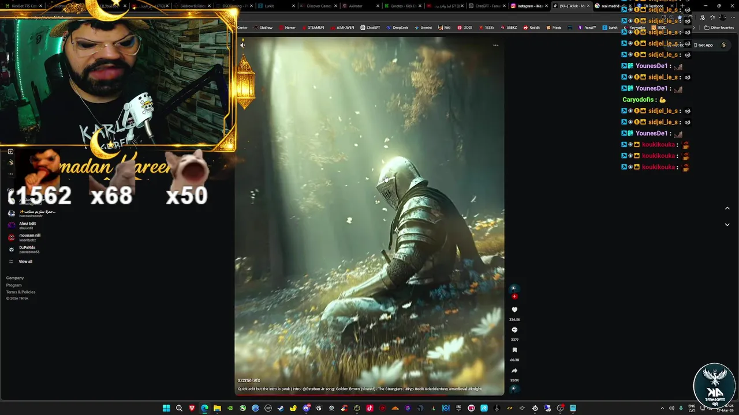The width and height of the screenshot is (739, 415).
Task: Click the Get App button
Action: pos(703,45)
